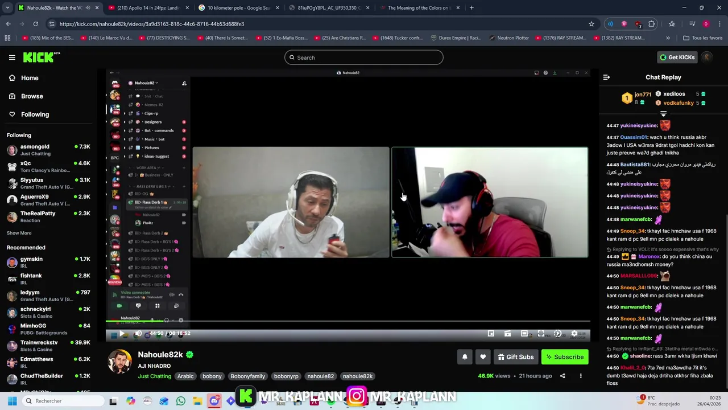This screenshot has height=410, width=728.
Task: Open TheRealPatty channel in Following list
Action: pos(49,216)
